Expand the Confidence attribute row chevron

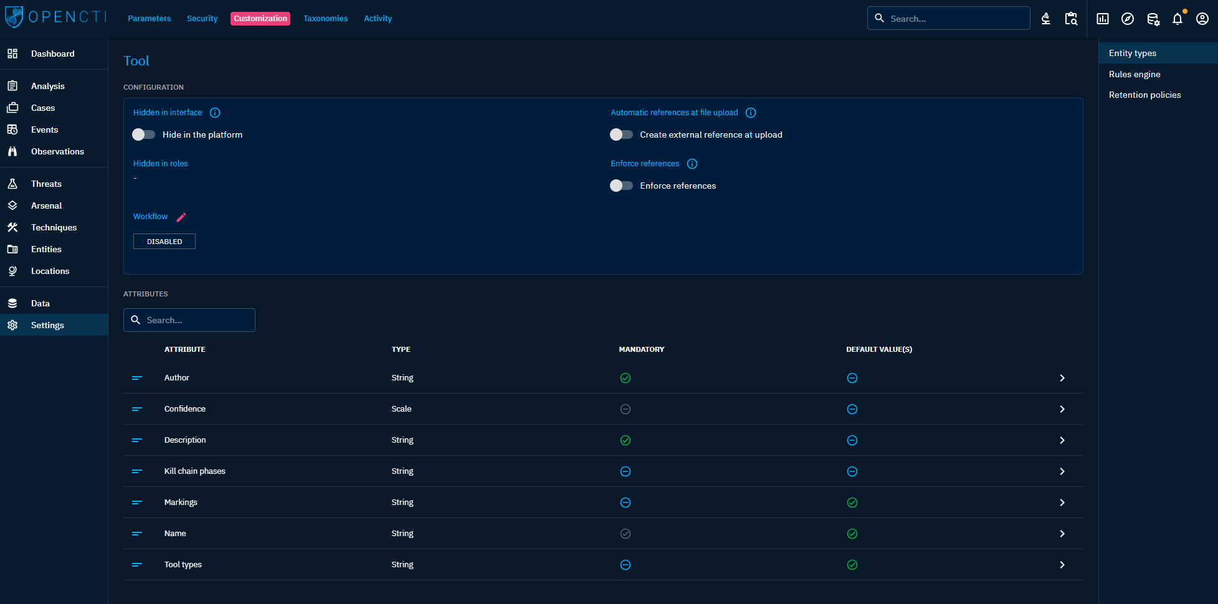[x=1062, y=409]
